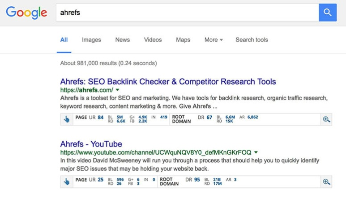Open the More dropdown menu
The image size is (346, 198).
click(x=214, y=40)
